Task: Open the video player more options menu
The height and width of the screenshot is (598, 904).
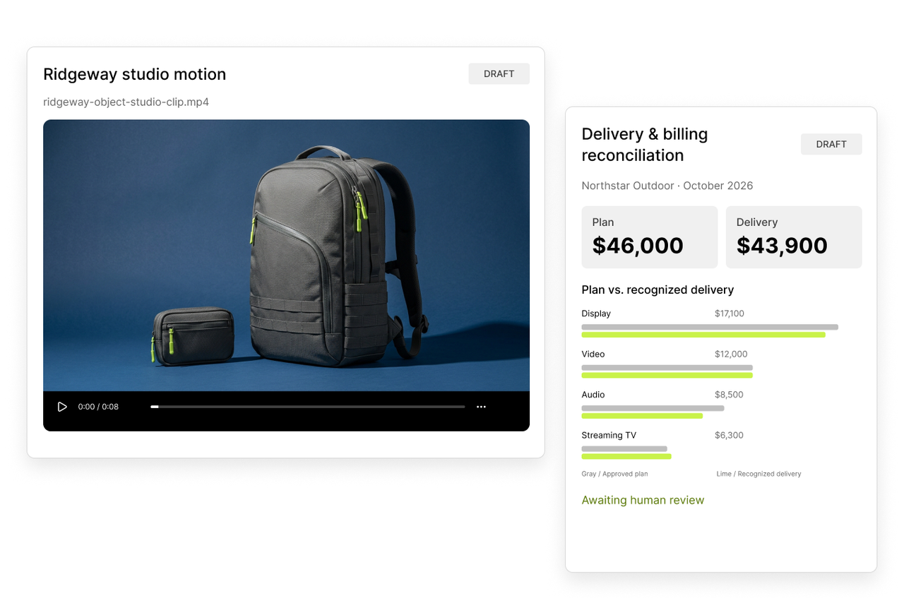Action: click(x=481, y=407)
